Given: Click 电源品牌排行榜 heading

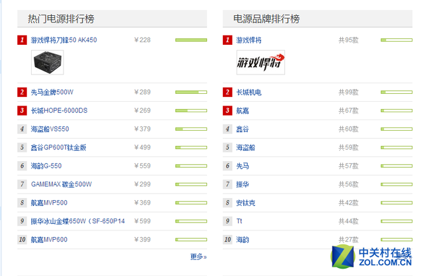Looking at the screenshot, I should 266,19.
